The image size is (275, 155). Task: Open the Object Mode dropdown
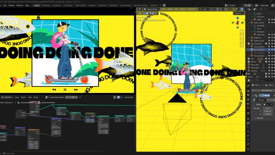click(x=152, y=9)
